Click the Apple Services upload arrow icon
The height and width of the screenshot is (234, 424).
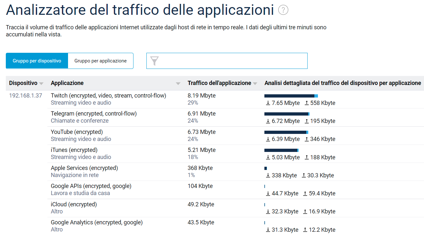(x=304, y=175)
